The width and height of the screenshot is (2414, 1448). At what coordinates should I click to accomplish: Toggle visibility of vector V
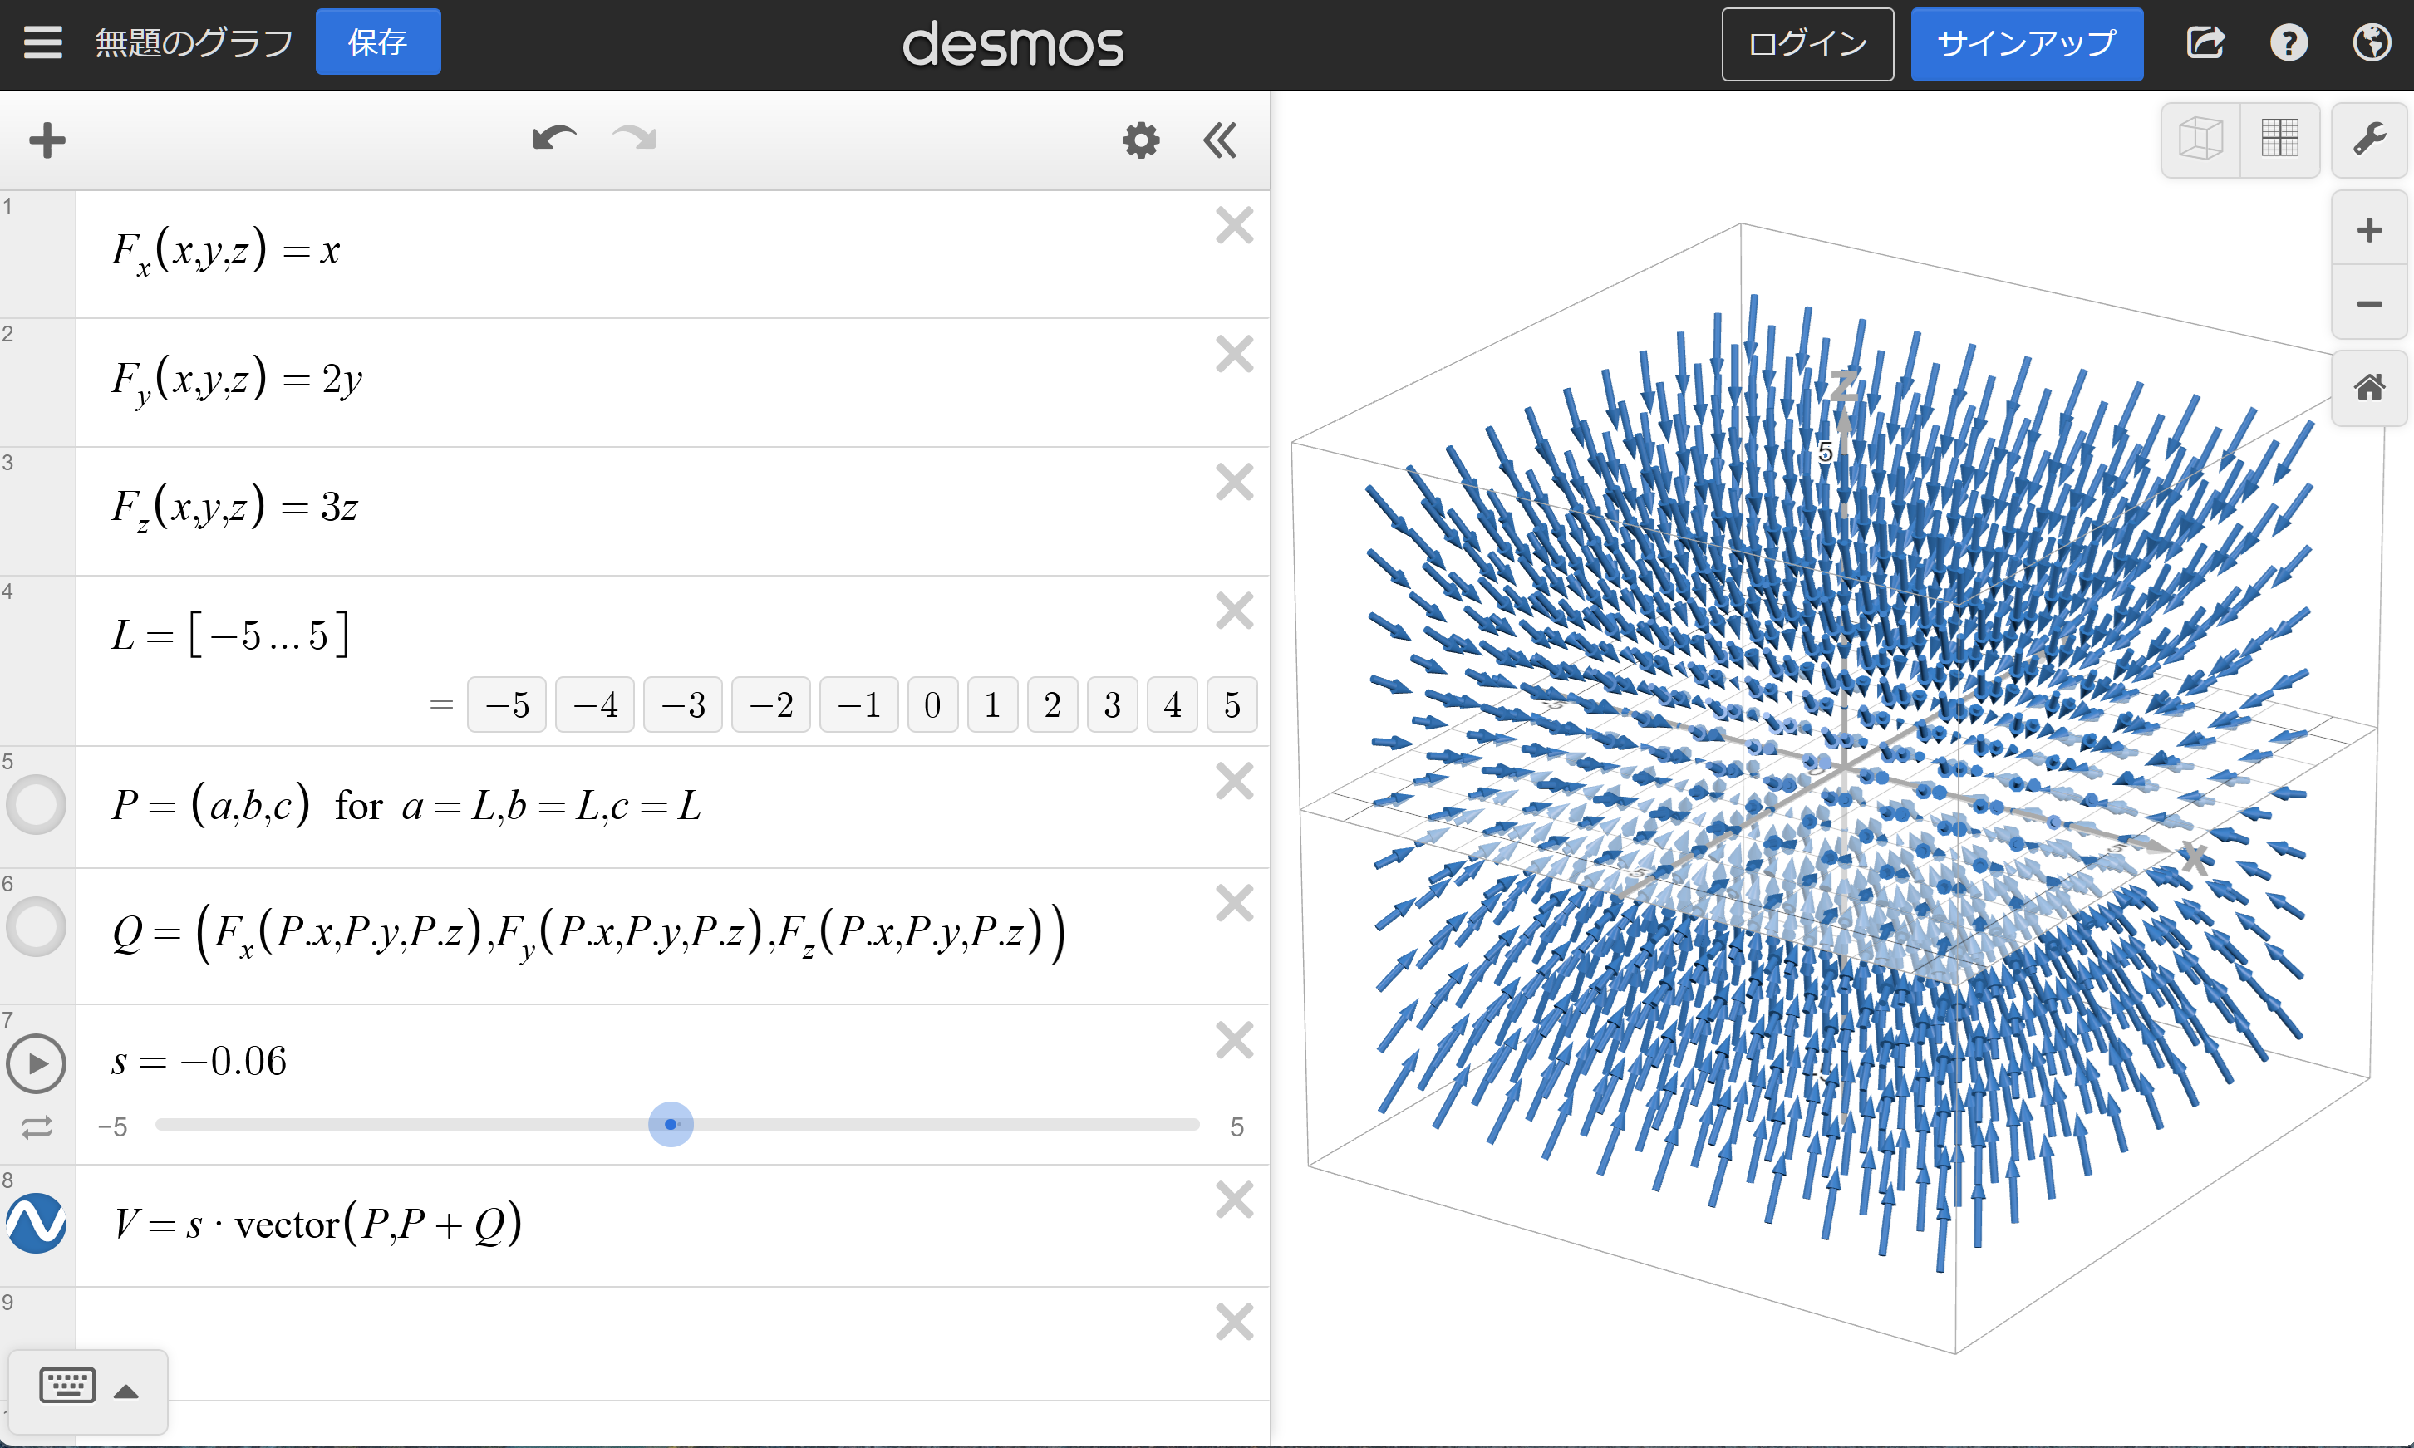pos(36,1224)
